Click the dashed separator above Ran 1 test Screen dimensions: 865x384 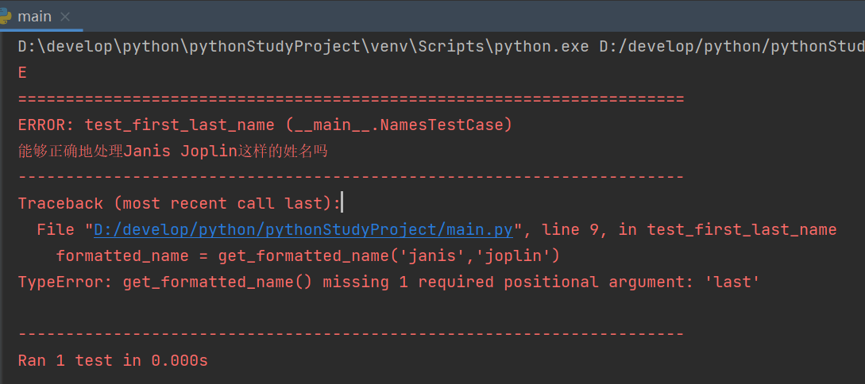point(349,334)
